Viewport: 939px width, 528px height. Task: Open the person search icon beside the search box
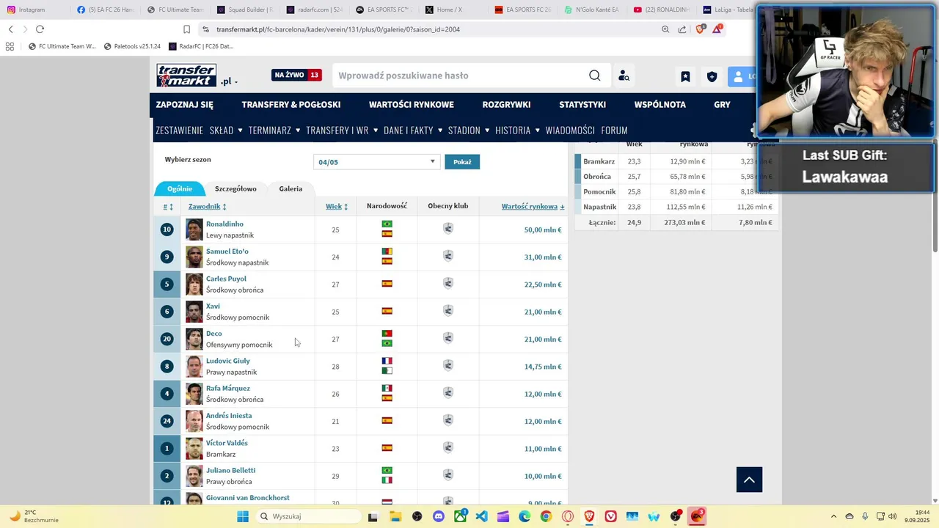(x=624, y=76)
